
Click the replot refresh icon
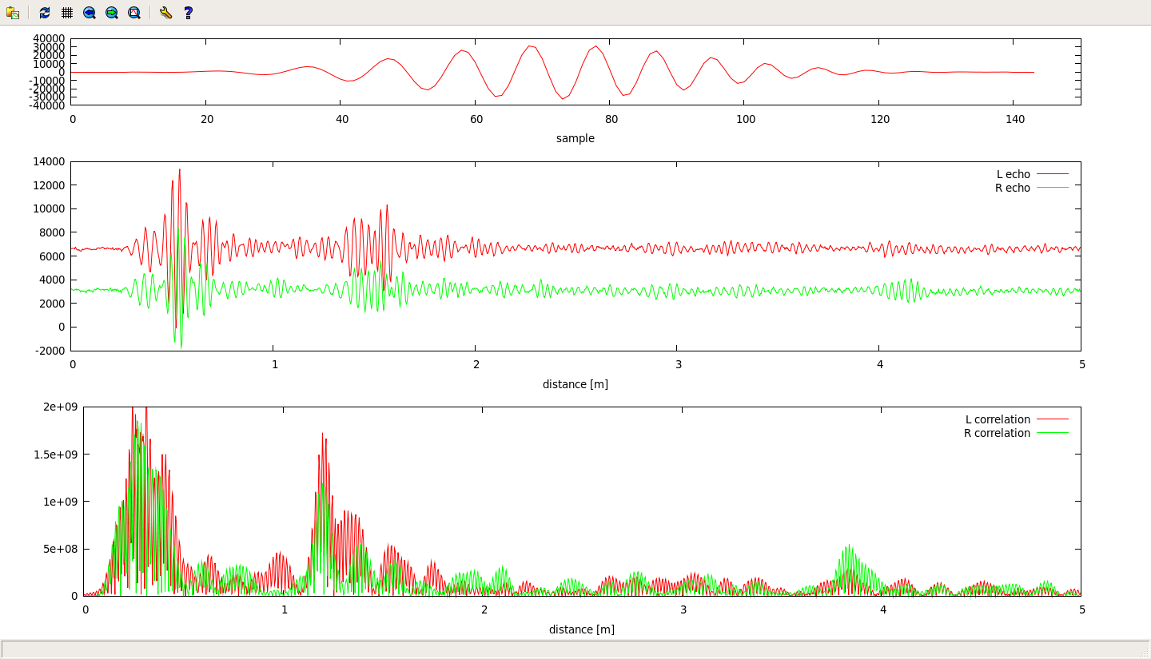[x=45, y=13]
